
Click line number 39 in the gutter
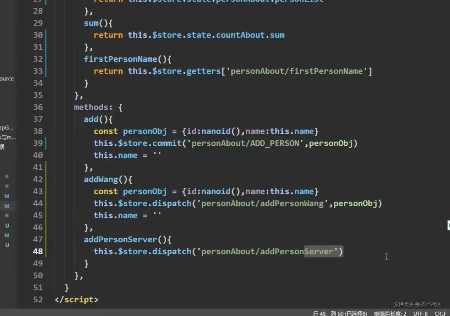pos(38,143)
